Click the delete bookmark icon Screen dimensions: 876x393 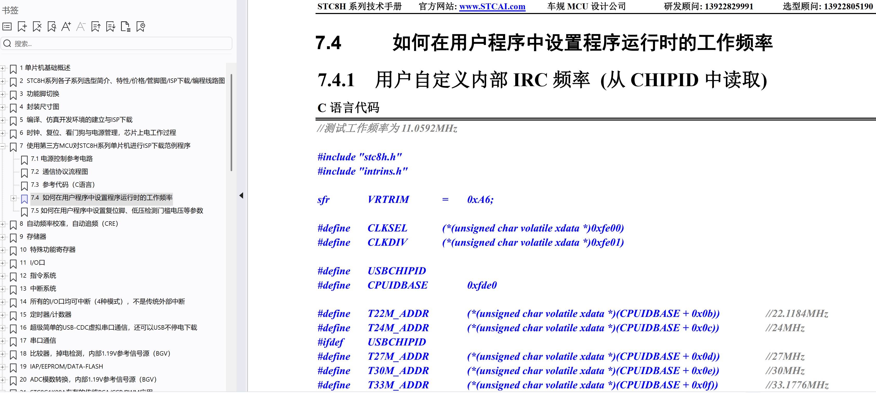[37, 26]
